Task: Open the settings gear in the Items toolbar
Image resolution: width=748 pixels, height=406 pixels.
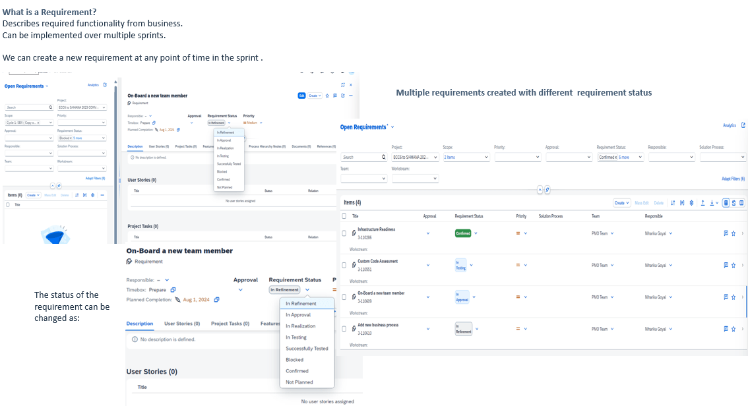Action: [x=691, y=202]
